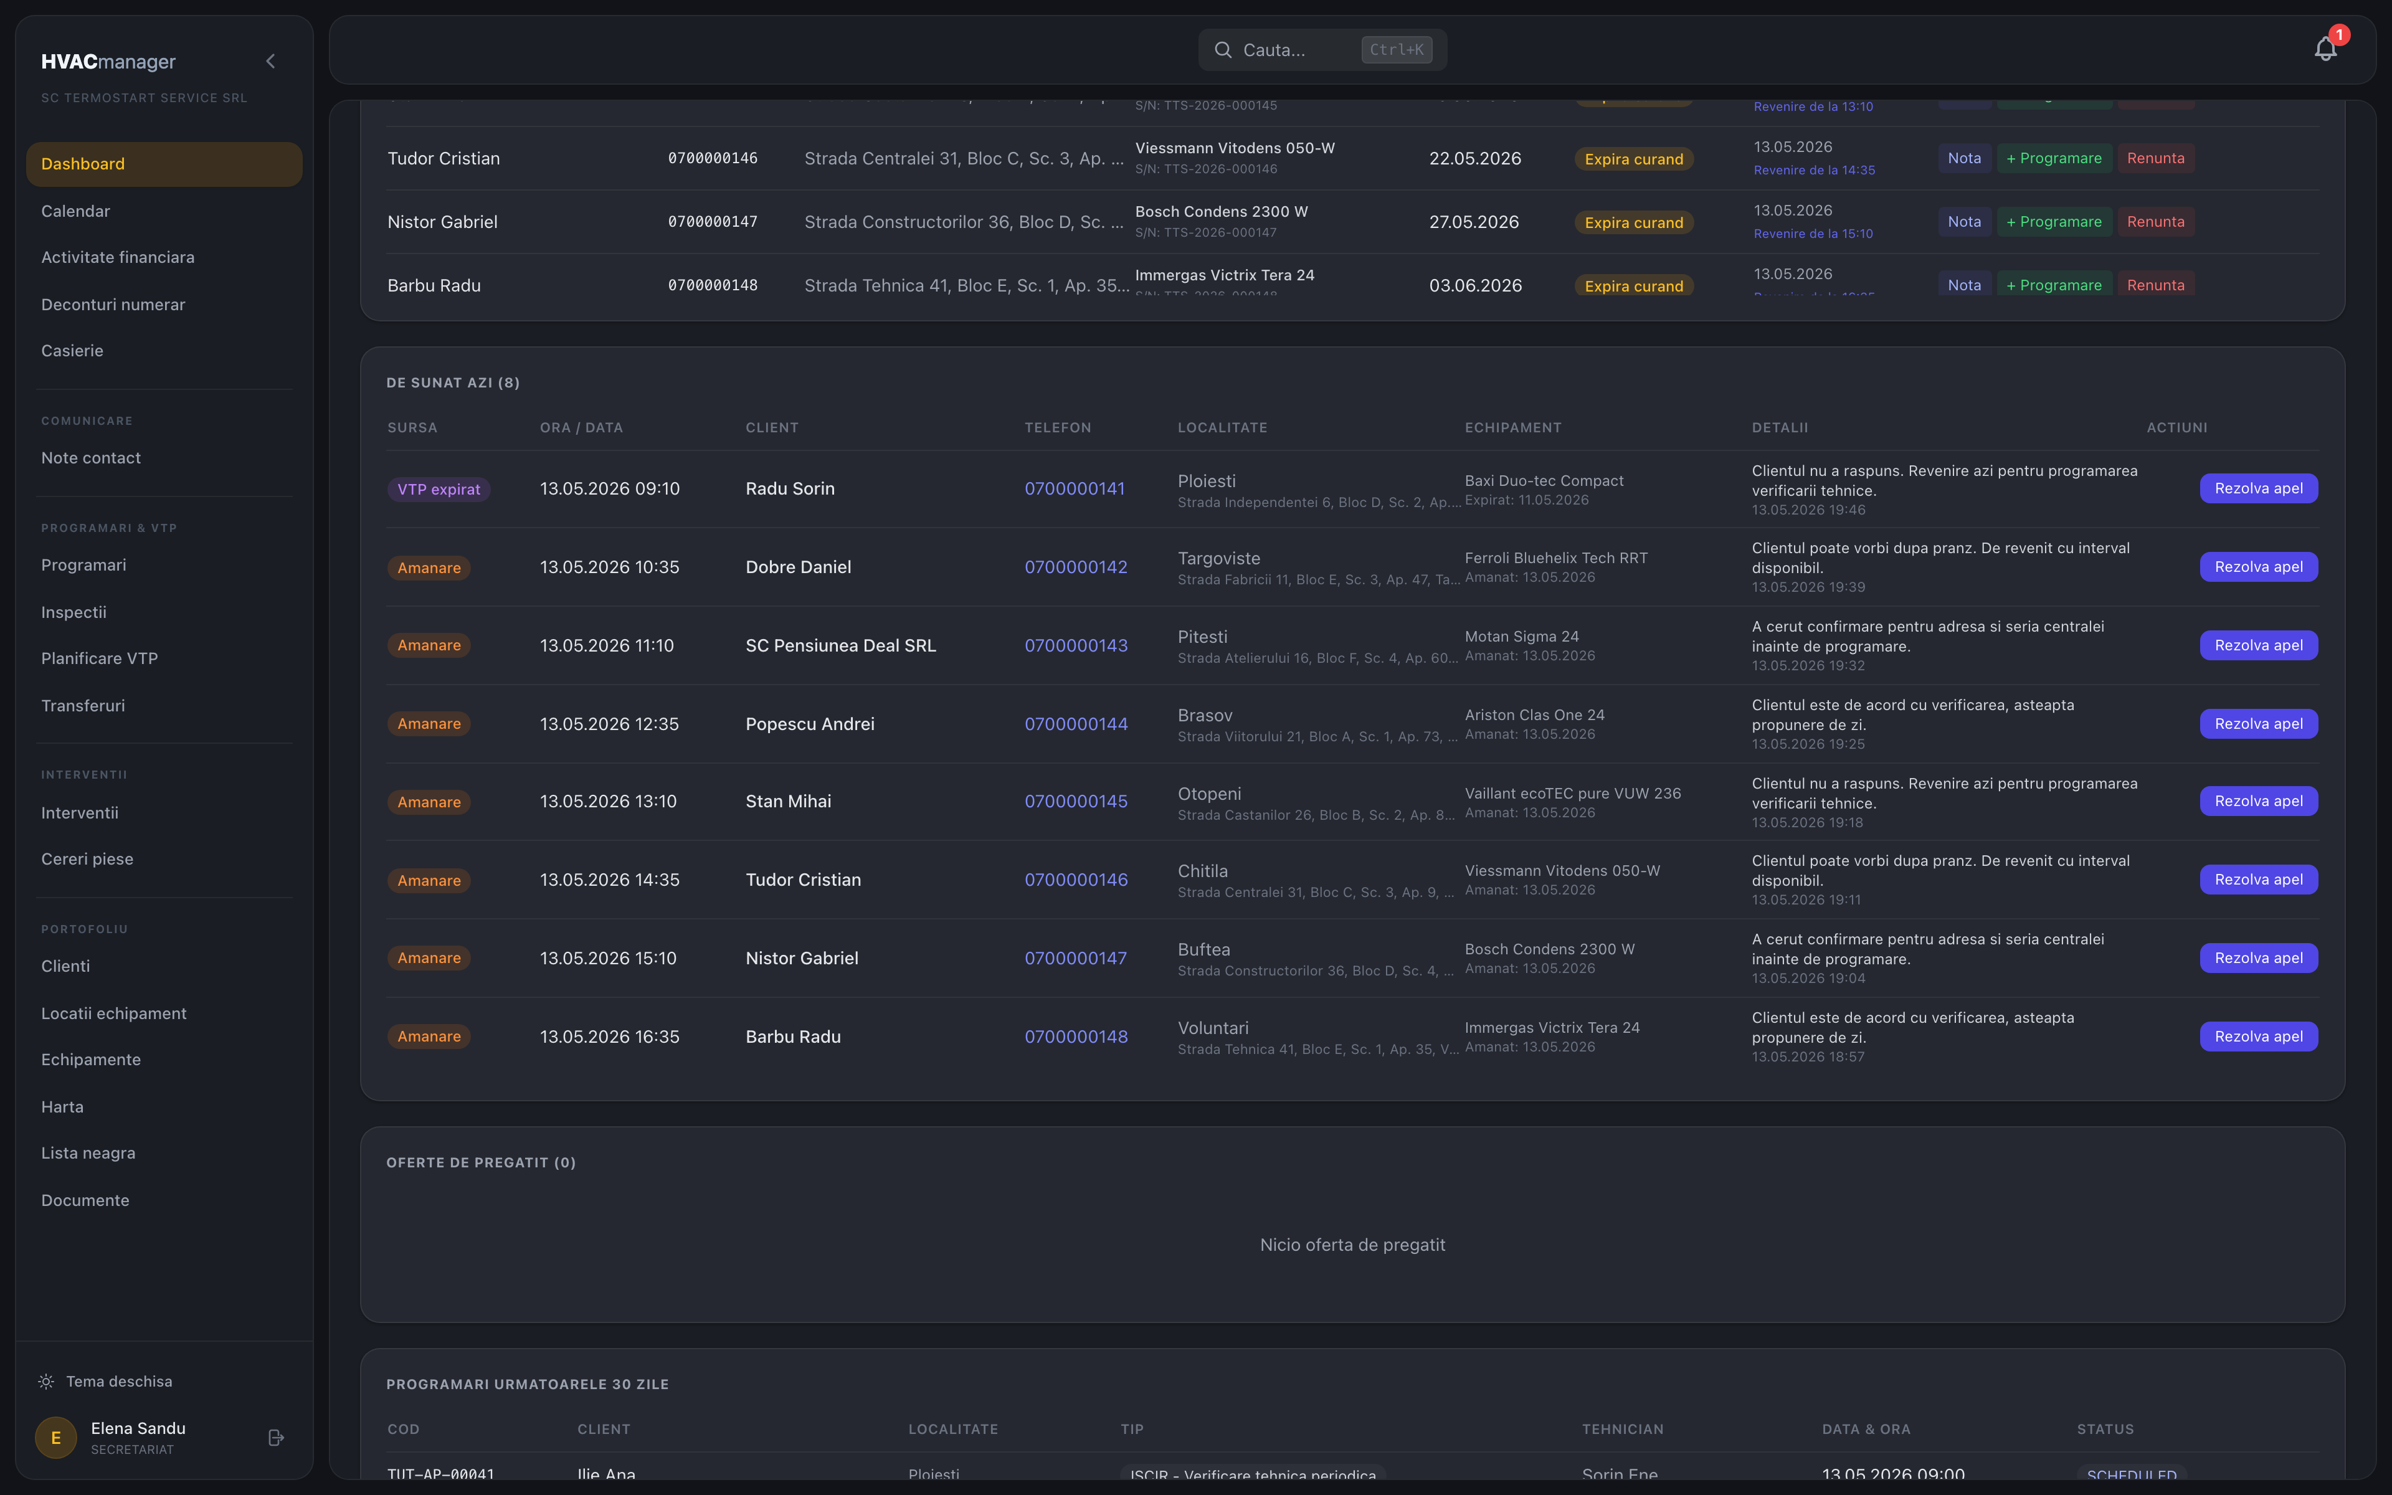Click phone link 0700000147 in De sunat azi
This screenshot has height=1495, width=2392.
[x=1075, y=958]
